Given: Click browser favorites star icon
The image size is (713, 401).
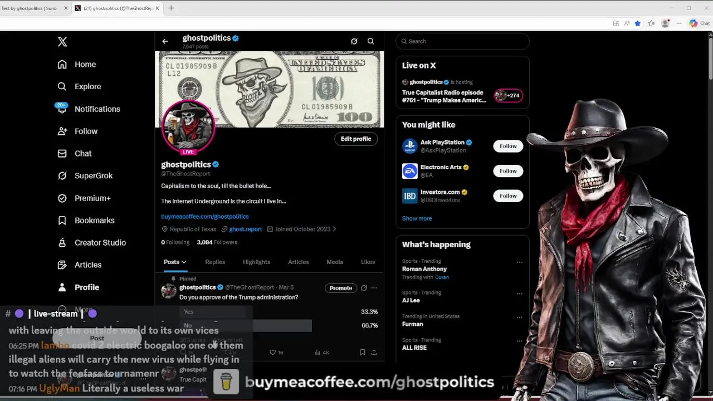Looking at the screenshot, I should [x=637, y=23].
